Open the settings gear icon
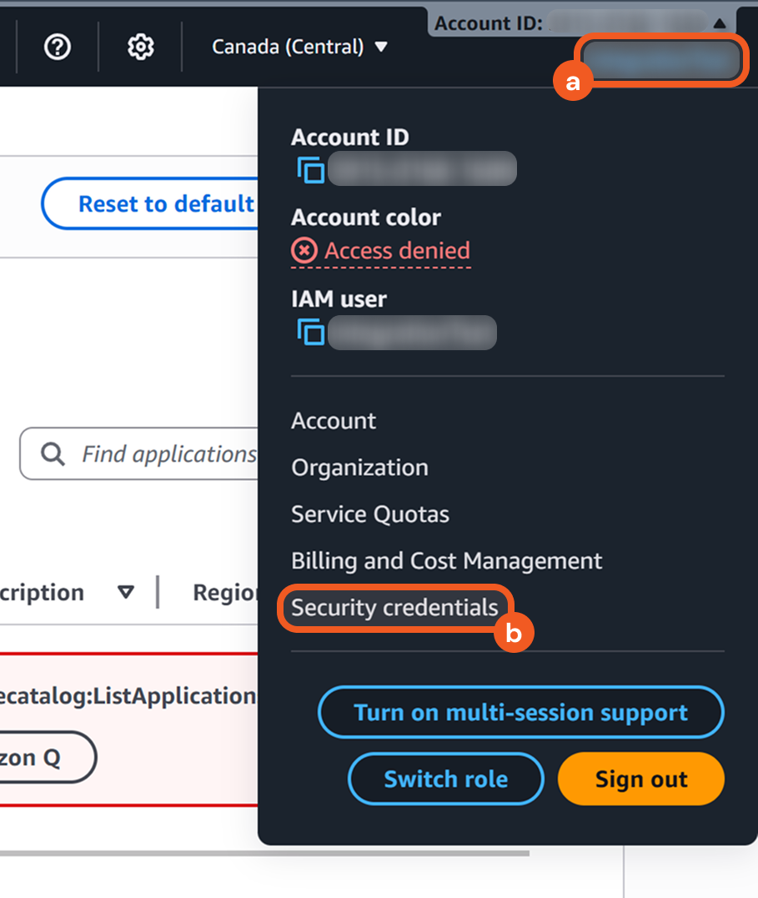Screen dimensions: 758x898 point(140,48)
